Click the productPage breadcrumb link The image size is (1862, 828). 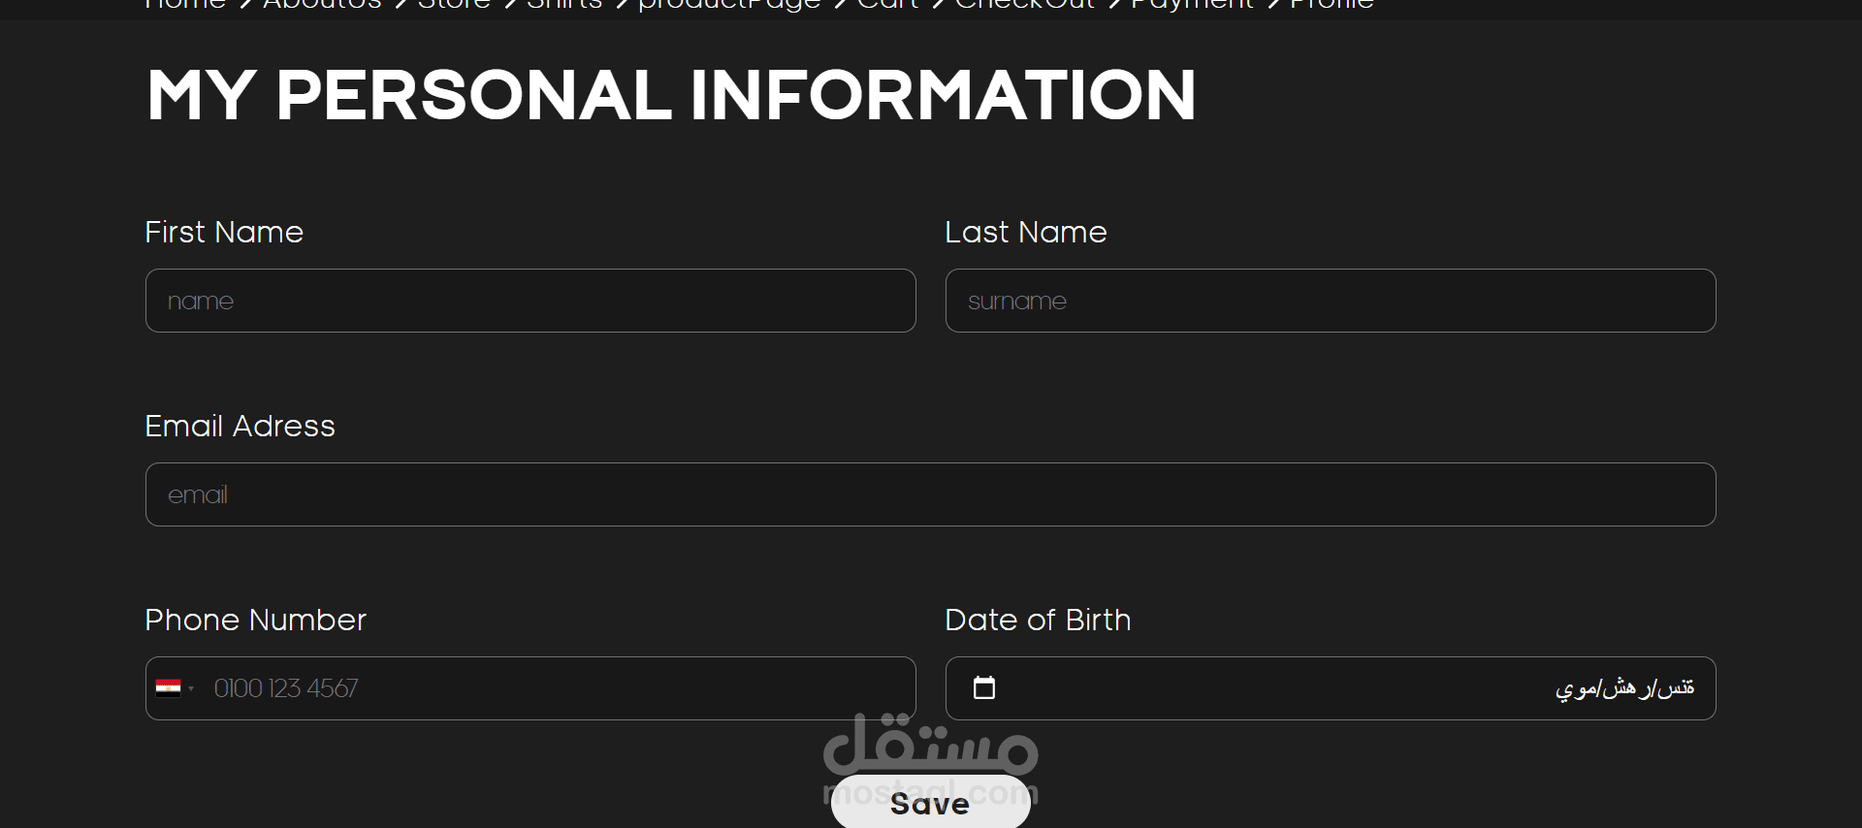[x=729, y=4]
